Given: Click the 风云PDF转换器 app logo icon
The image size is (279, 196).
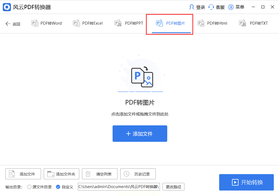Looking at the screenshot, I should pos(7,7).
